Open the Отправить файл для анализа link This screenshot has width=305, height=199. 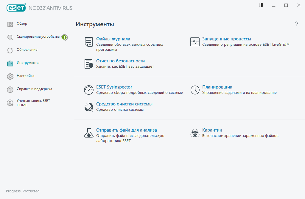127,130
